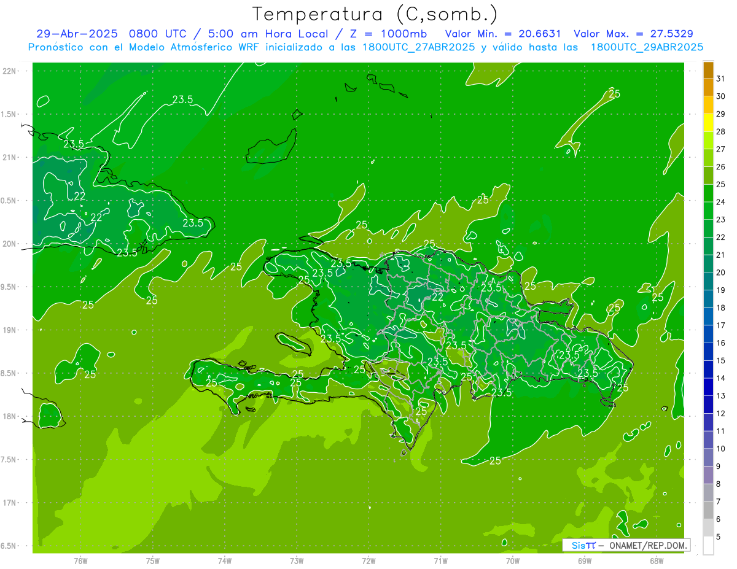Pick the purple swatch between 8 and 9

[x=708, y=475]
